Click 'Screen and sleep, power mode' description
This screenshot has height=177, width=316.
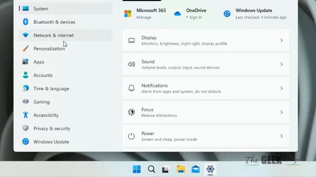point(169,139)
